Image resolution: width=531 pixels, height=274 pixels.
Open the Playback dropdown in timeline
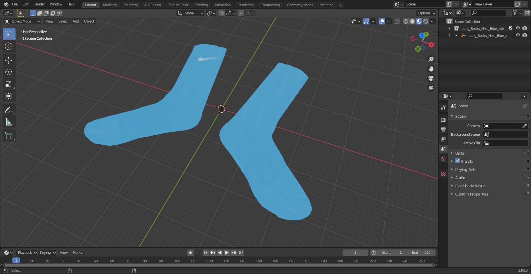pos(27,253)
